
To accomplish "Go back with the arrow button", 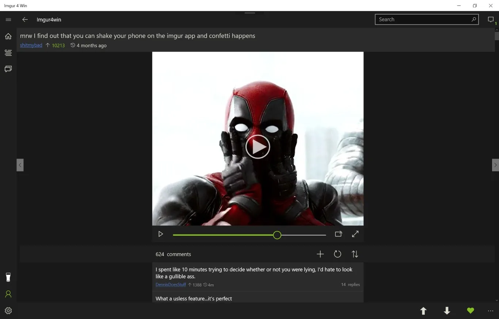I will point(25,20).
